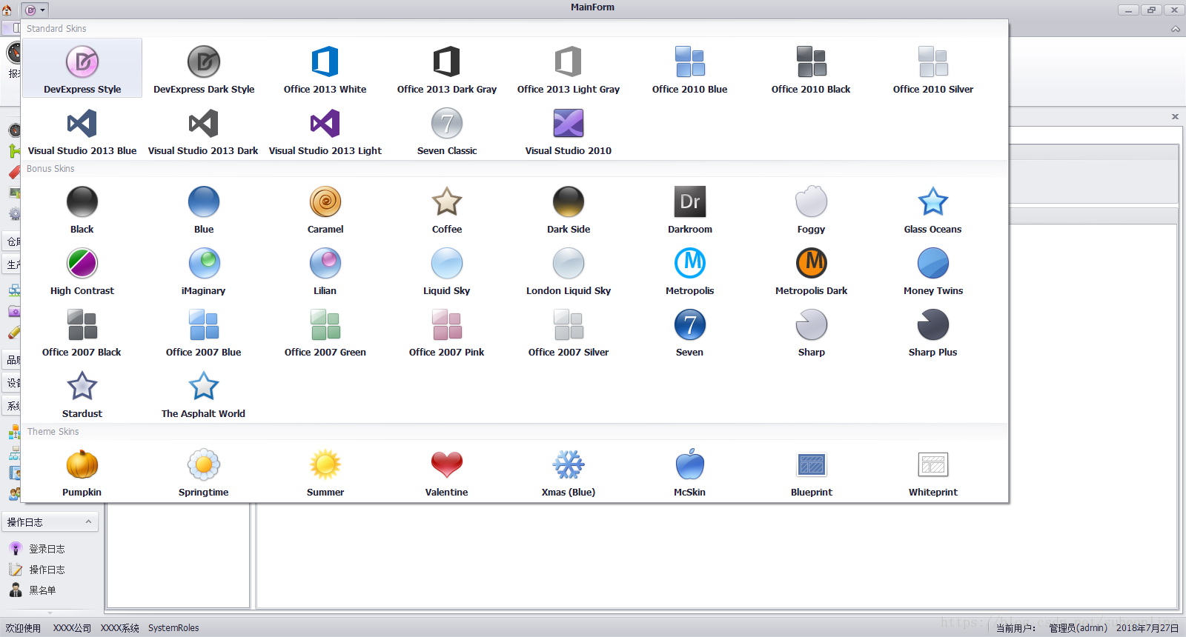The width and height of the screenshot is (1186, 637).
Task: Apply the Glass Oceans skin
Action: pyautogui.click(x=933, y=208)
